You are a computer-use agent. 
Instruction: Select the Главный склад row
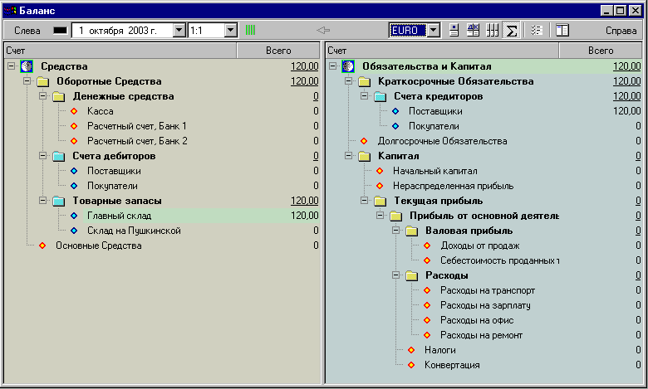click(201, 216)
